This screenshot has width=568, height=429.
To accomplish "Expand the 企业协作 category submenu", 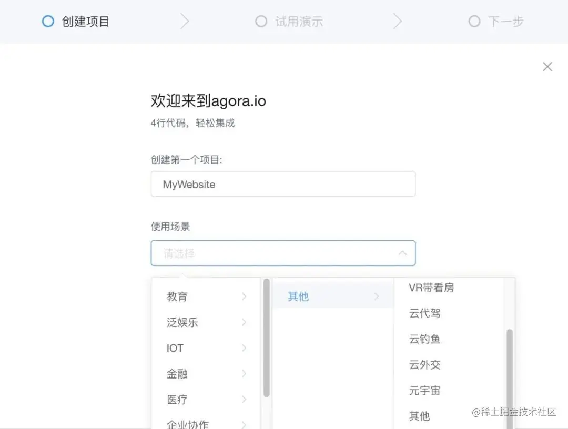I will [244, 424].
